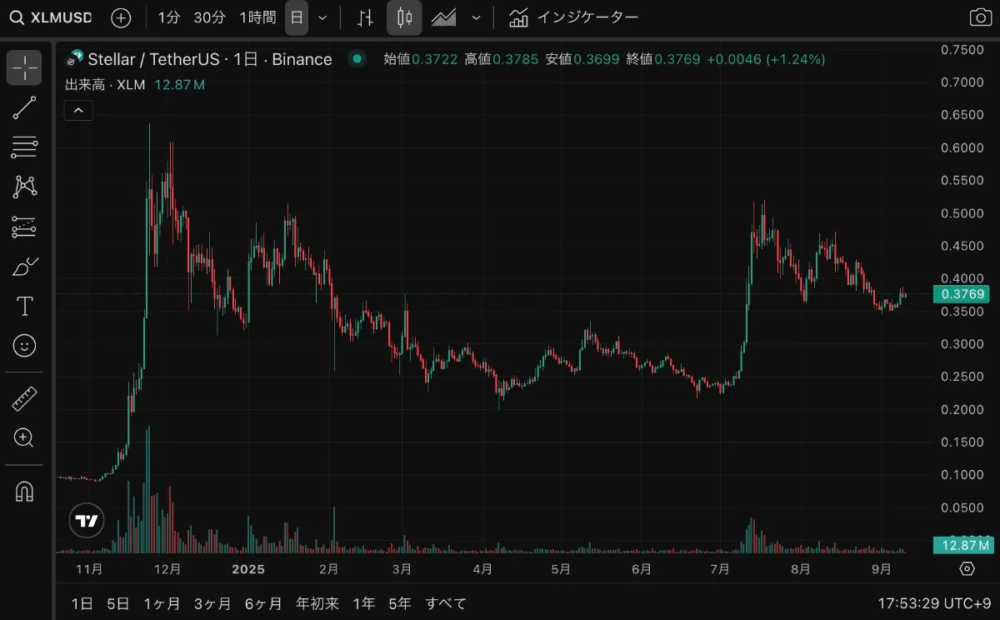This screenshot has width=1000, height=620.
Task: Open the chart style dropdown arrow
Action: pyautogui.click(x=477, y=17)
